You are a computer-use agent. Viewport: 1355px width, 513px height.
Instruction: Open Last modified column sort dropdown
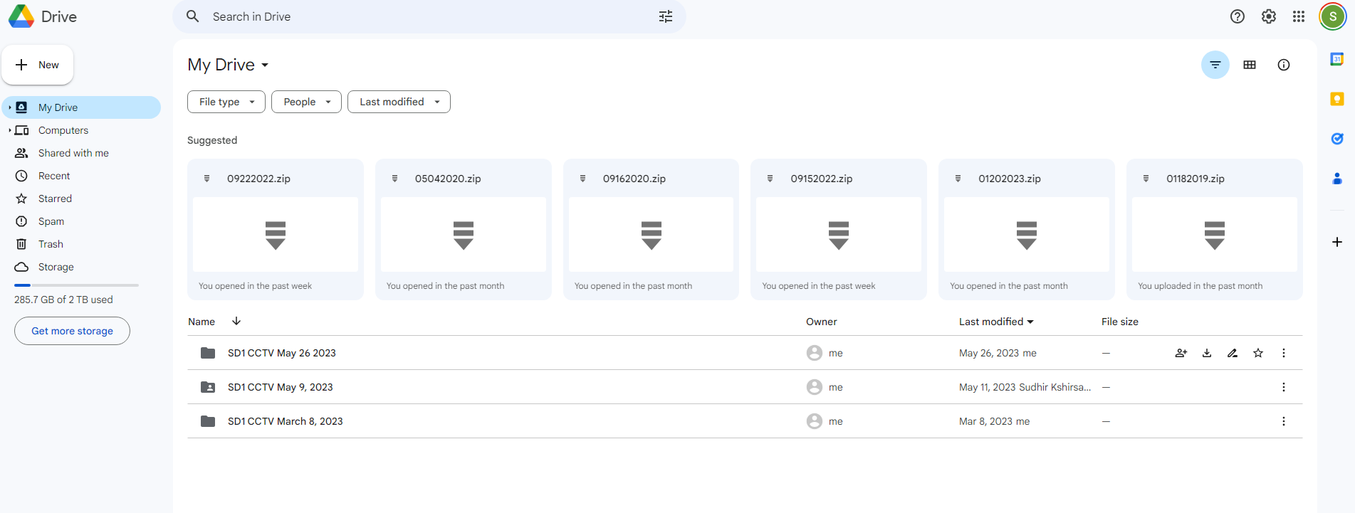pos(1030,322)
